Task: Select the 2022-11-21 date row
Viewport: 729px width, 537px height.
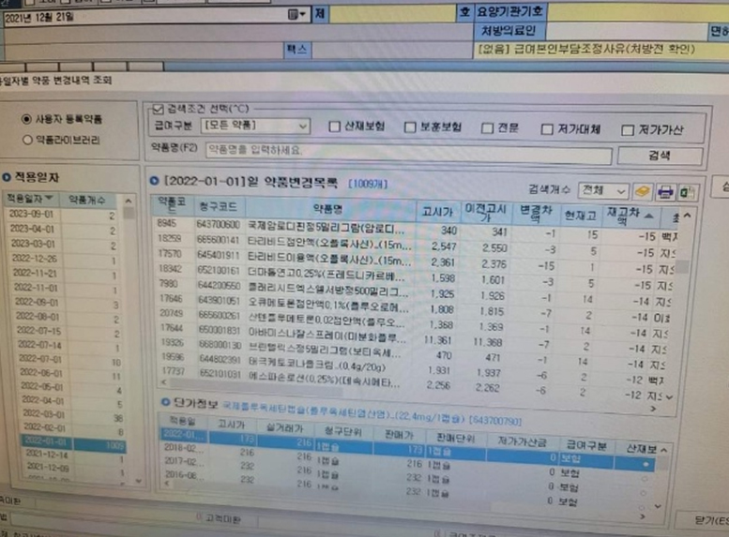Action: coord(64,274)
